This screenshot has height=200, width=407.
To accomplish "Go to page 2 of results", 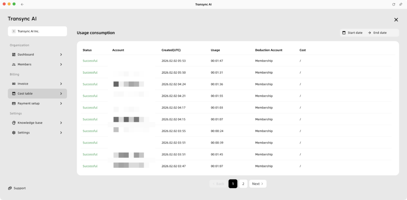I will (243, 184).
